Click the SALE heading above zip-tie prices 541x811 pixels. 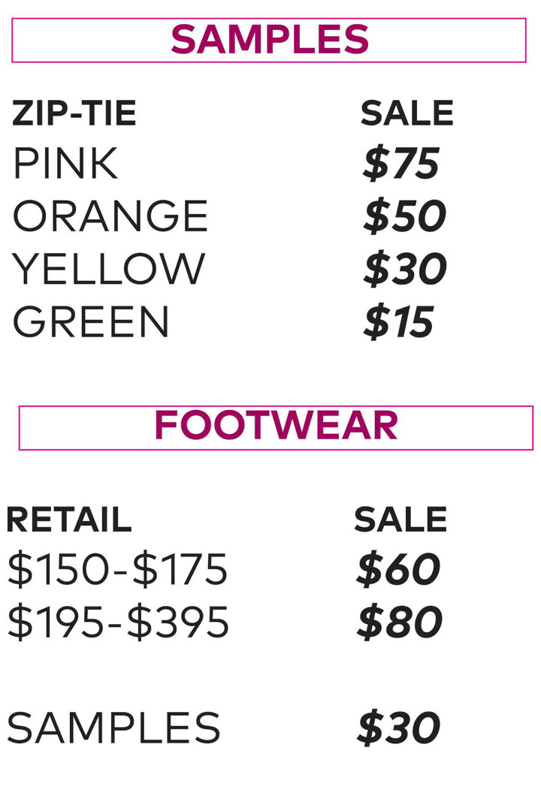(407, 113)
